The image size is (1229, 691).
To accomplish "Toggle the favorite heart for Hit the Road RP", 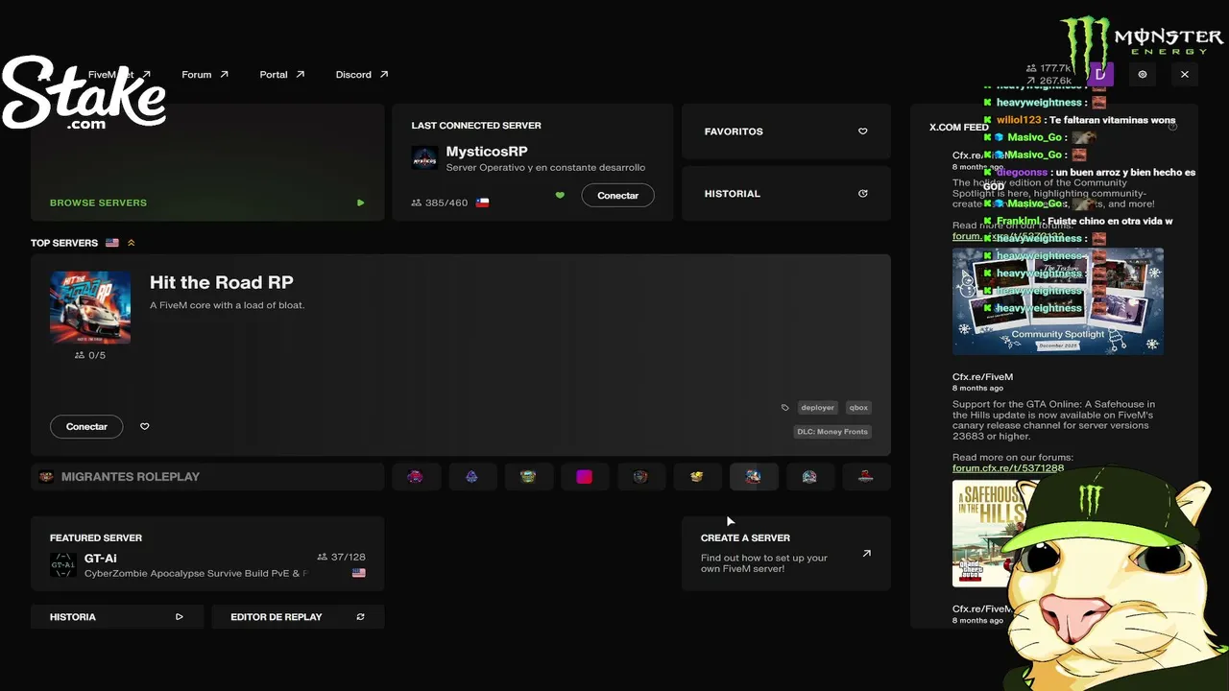I will pyautogui.click(x=145, y=426).
